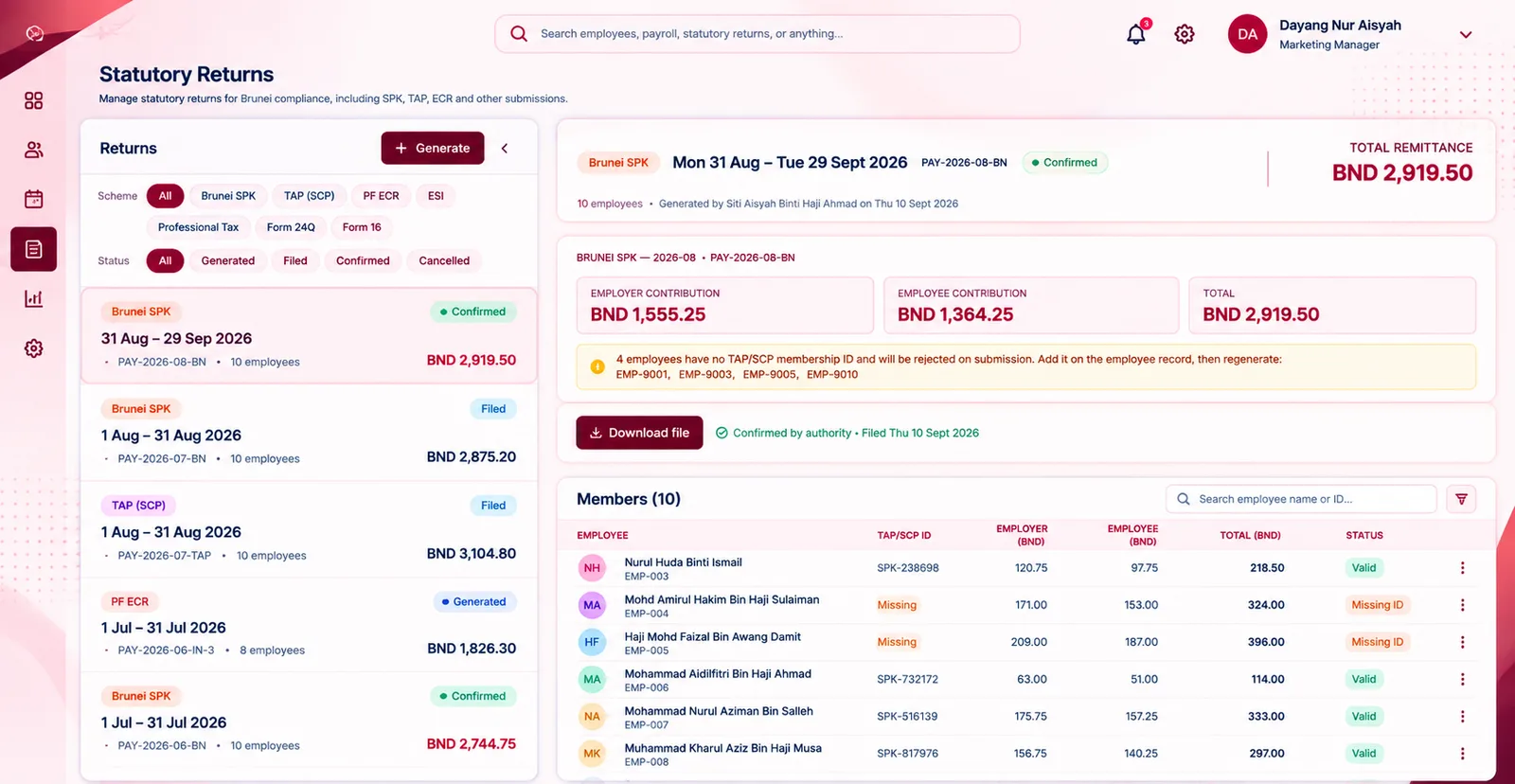Image resolution: width=1515 pixels, height=784 pixels.
Task: Open the reports bar chart icon in sidebar
Action: pos(33,298)
